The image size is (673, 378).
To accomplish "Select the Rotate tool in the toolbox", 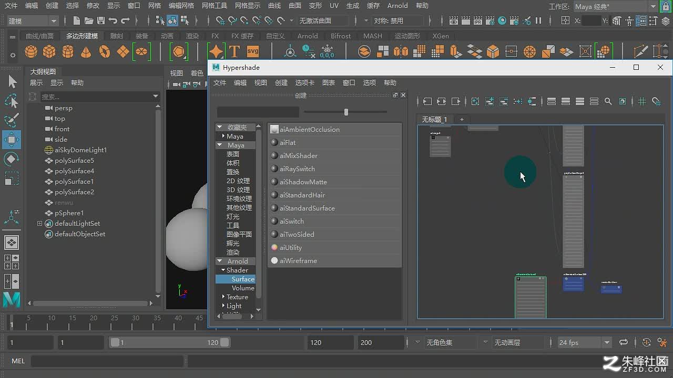I will (12, 159).
